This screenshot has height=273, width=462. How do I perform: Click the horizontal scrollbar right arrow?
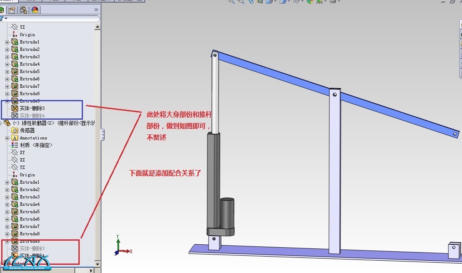[91, 270]
